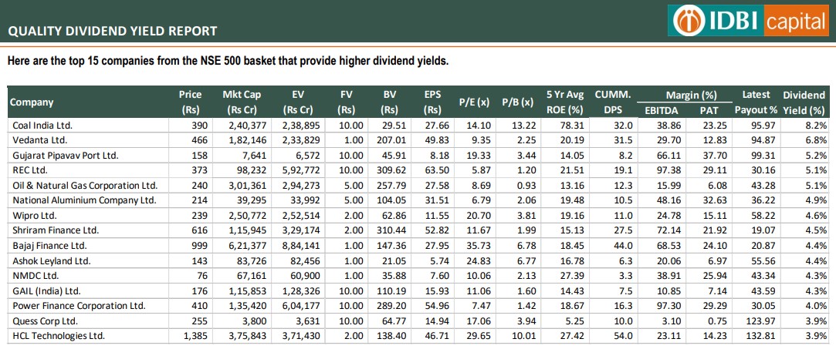Click the Dividend Yield (%) column header

click(x=804, y=102)
